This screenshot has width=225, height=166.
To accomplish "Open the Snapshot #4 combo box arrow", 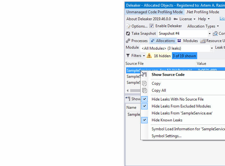I will tap(210, 34).
